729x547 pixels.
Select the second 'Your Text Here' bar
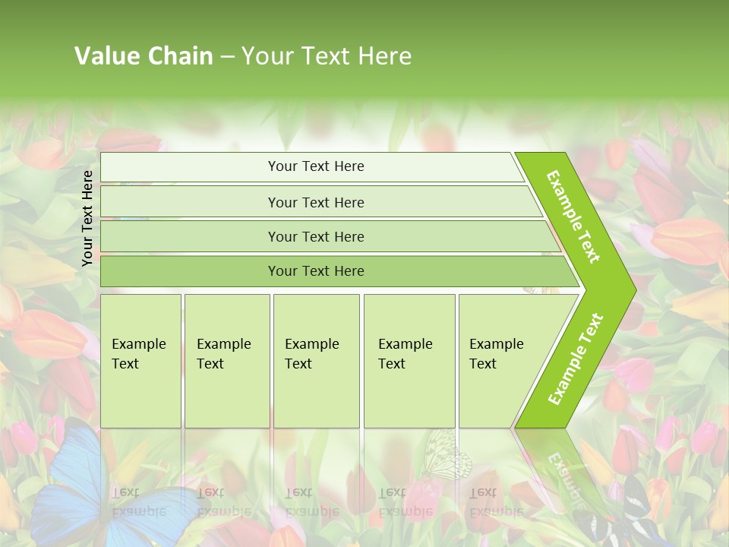(x=321, y=202)
